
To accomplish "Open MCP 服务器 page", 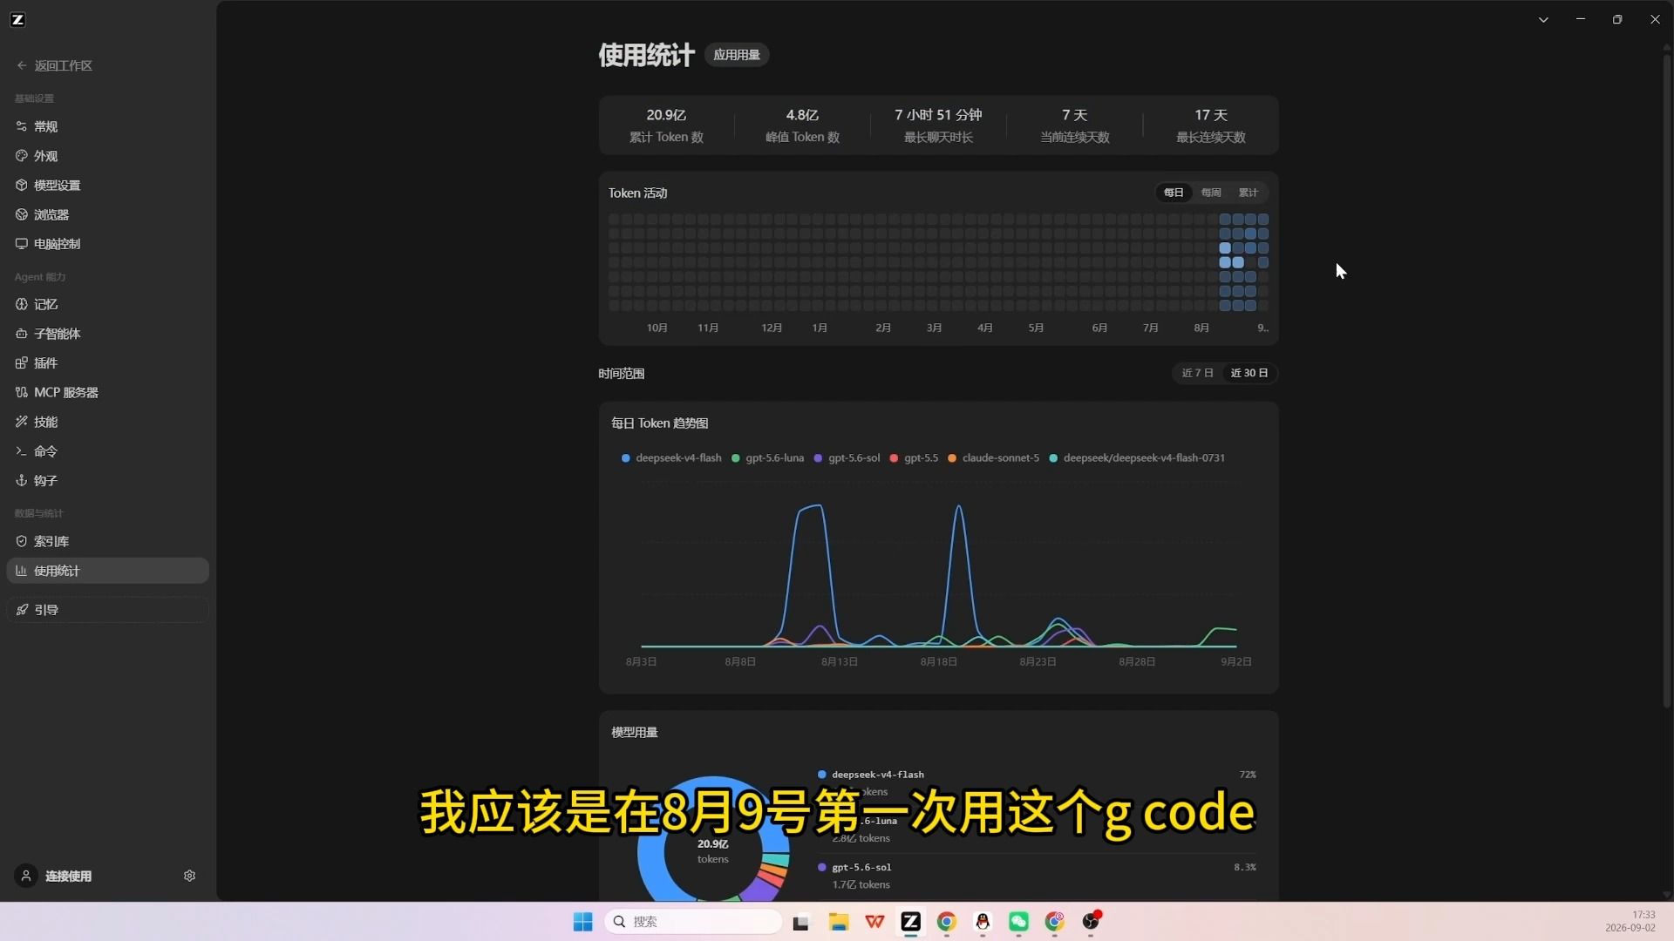I will [107, 392].
